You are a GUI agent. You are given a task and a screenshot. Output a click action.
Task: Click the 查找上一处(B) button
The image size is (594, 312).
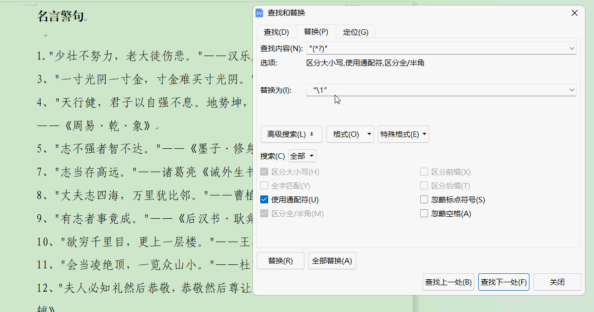pyautogui.click(x=448, y=282)
